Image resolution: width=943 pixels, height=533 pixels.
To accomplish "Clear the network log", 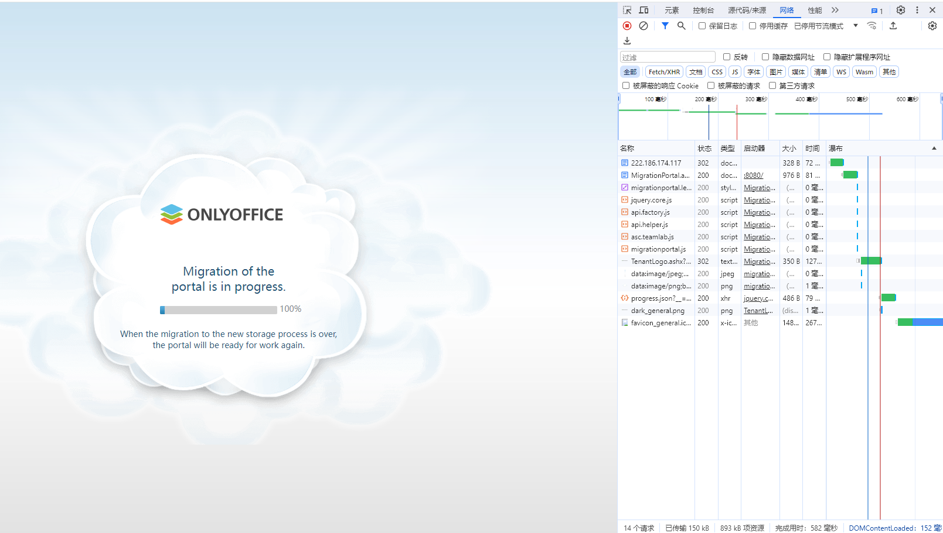I will click(x=644, y=26).
